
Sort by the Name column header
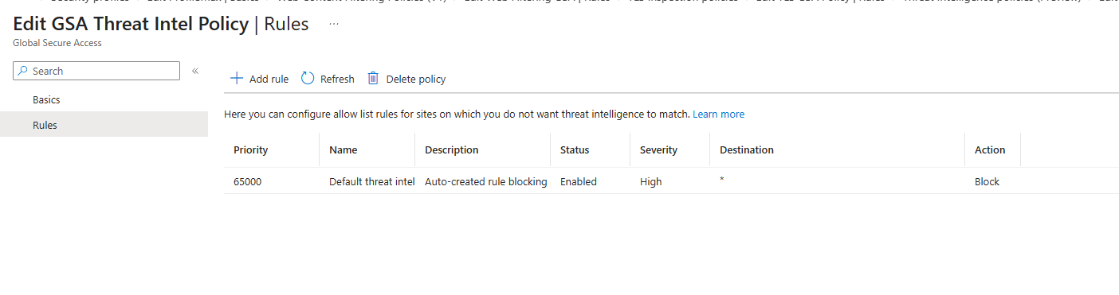(344, 149)
